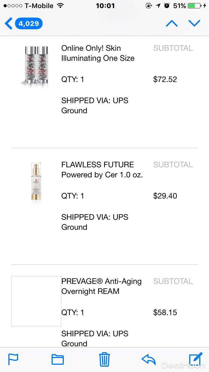Tap the 10:01 clock in status bar

click(x=105, y=6)
